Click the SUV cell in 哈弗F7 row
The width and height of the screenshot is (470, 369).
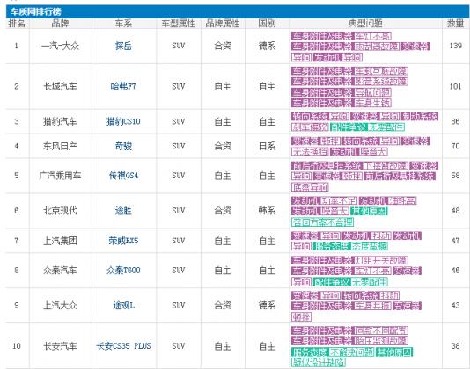point(178,87)
